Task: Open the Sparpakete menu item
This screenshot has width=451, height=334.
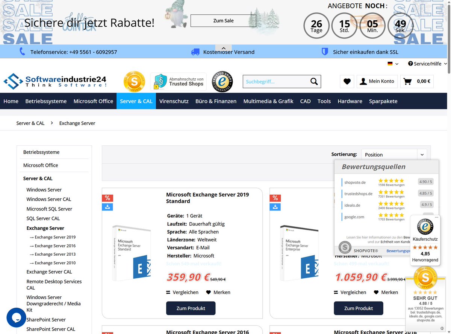Action: 383,101
